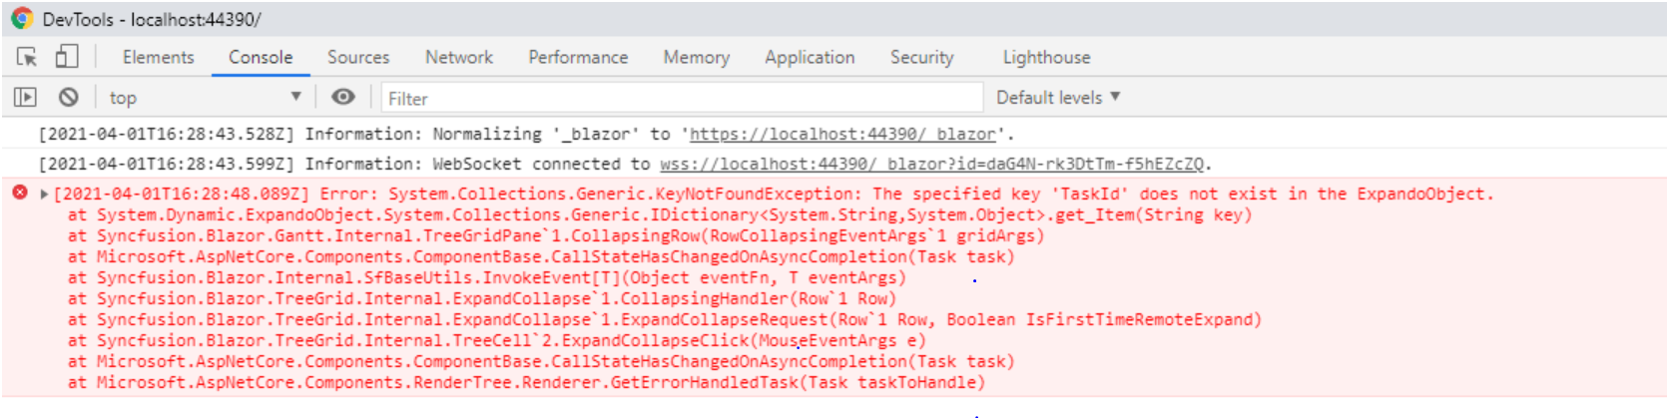Open the Sources tab
This screenshot has width=1667, height=418.
[358, 57]
